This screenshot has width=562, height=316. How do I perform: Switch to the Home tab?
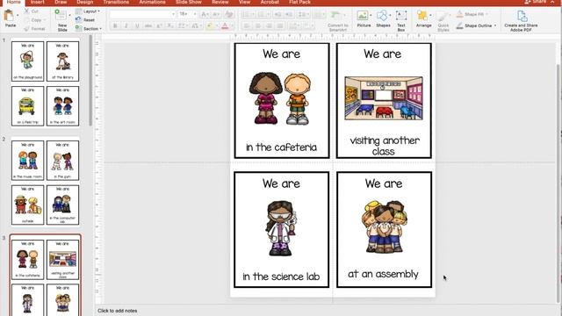coord(14,2)
